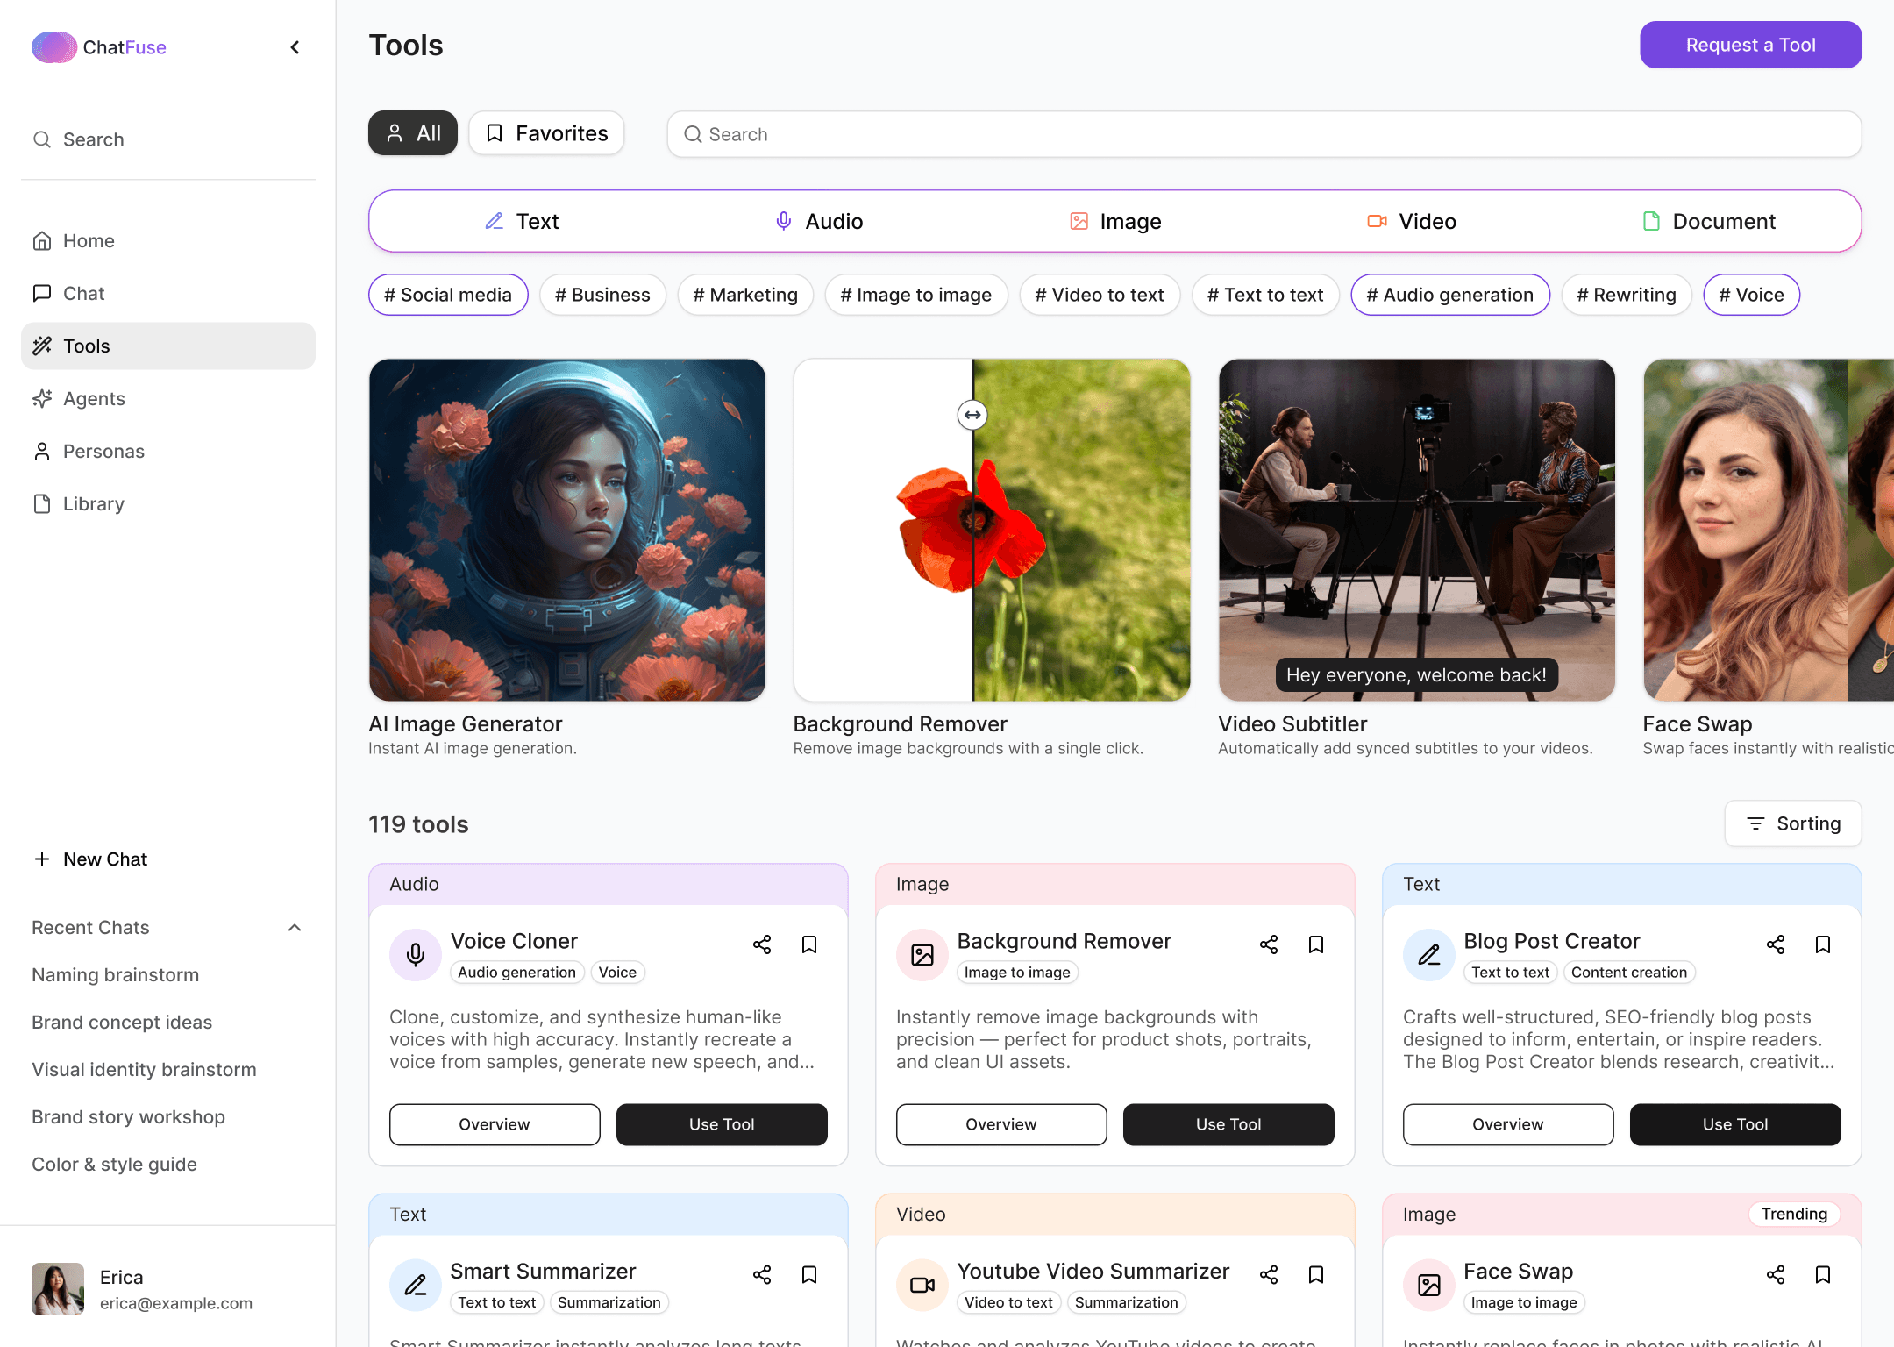Image resolution: width=1894 pixels, height=1347 pixels.
Task: Bookmark the Blog Post Creator tool
Action: (x=1823, y=944)
